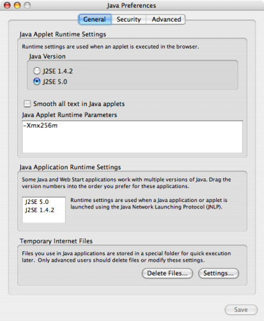
Task: Select J2SE 1.4.2 applet version radio button
Action: (x=36, y=71)
